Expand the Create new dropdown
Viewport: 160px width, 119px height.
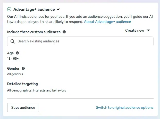click(137, 30)
